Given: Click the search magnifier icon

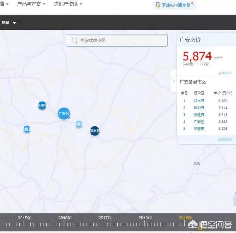Looking at the screenshot, I should [75, 41].
